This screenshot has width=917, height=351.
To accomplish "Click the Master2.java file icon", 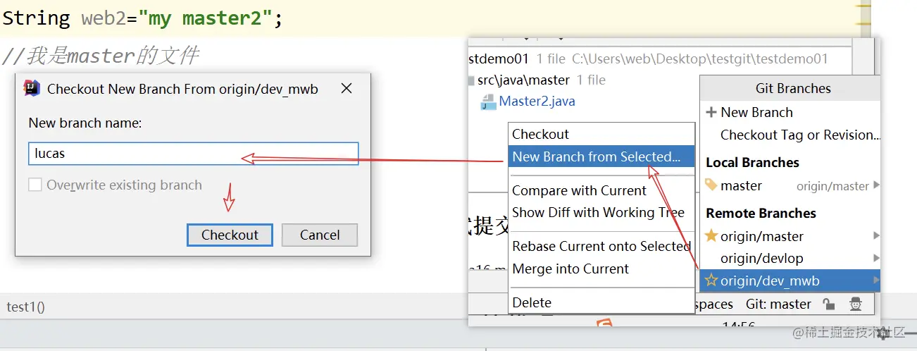I will [488, 101].
